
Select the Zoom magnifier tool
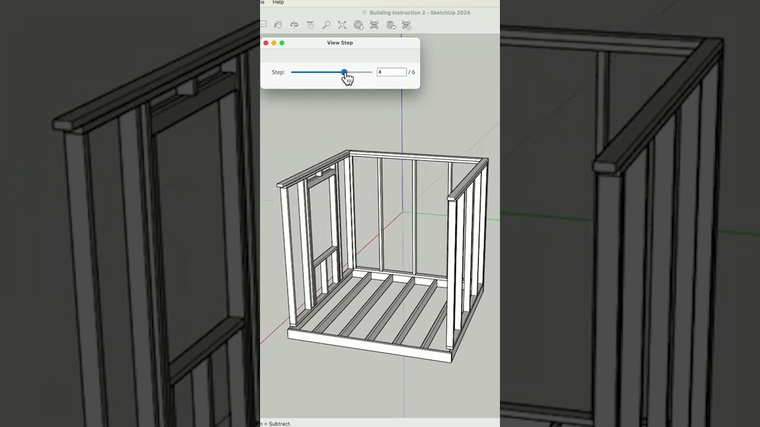325,25
